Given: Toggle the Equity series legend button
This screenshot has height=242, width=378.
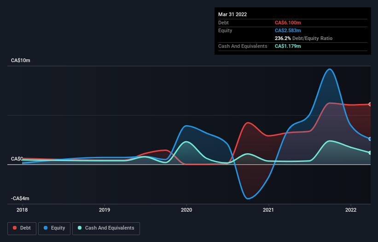Looking at the screenshot, I should coord(54,228).
